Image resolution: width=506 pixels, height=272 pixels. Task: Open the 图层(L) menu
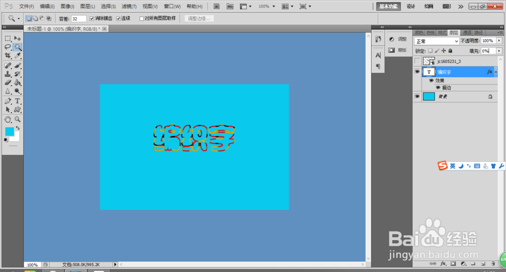(x=88, y=7)
